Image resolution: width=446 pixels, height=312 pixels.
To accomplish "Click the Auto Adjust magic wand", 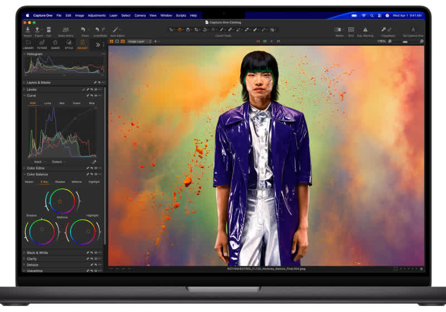I will [x=116, y=30].
